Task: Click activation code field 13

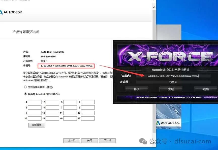Action: [x=35, y=118]
